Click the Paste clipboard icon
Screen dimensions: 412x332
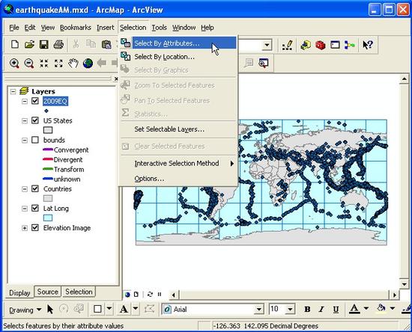point(106,44)
